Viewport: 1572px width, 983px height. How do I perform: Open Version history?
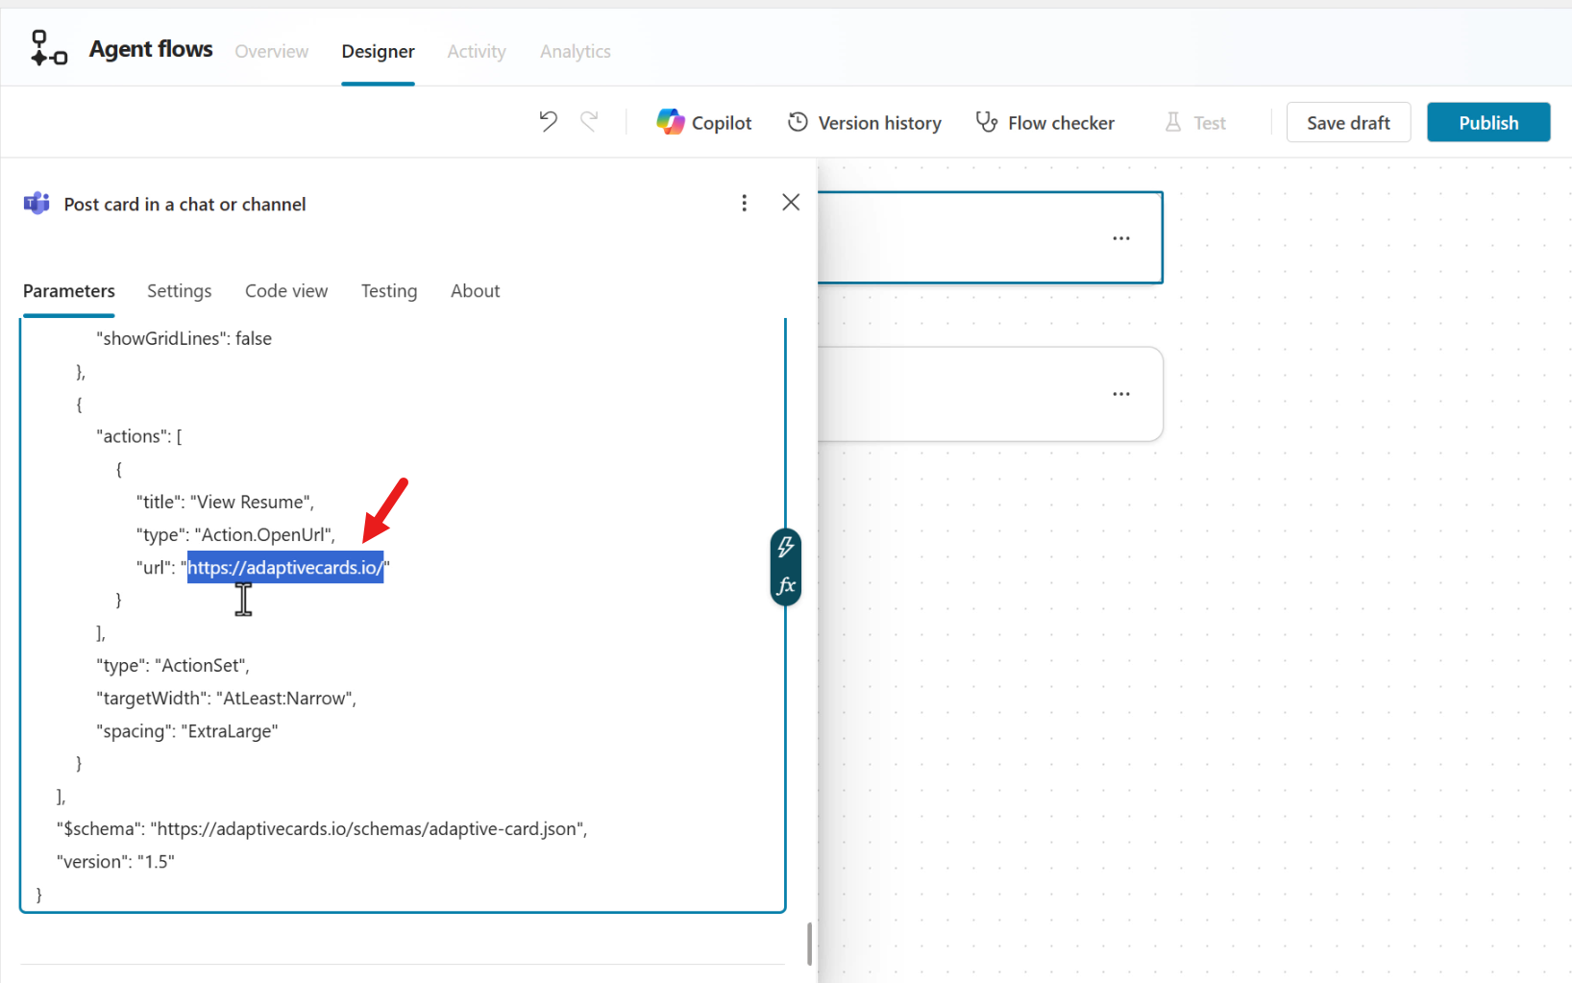click(x=863, y=122)
